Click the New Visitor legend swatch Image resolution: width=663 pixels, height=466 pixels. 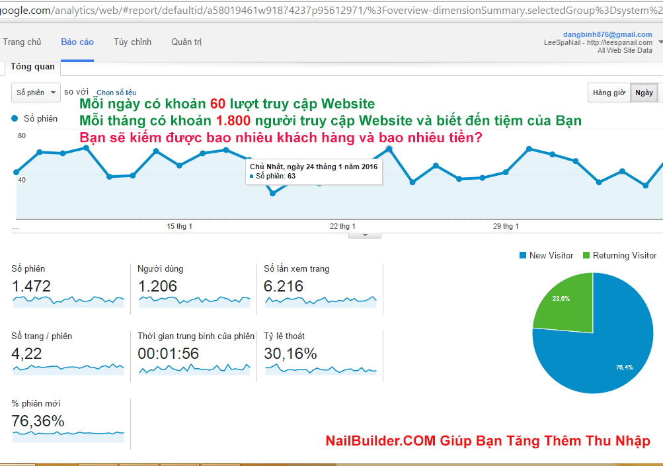tap(523, 255)
